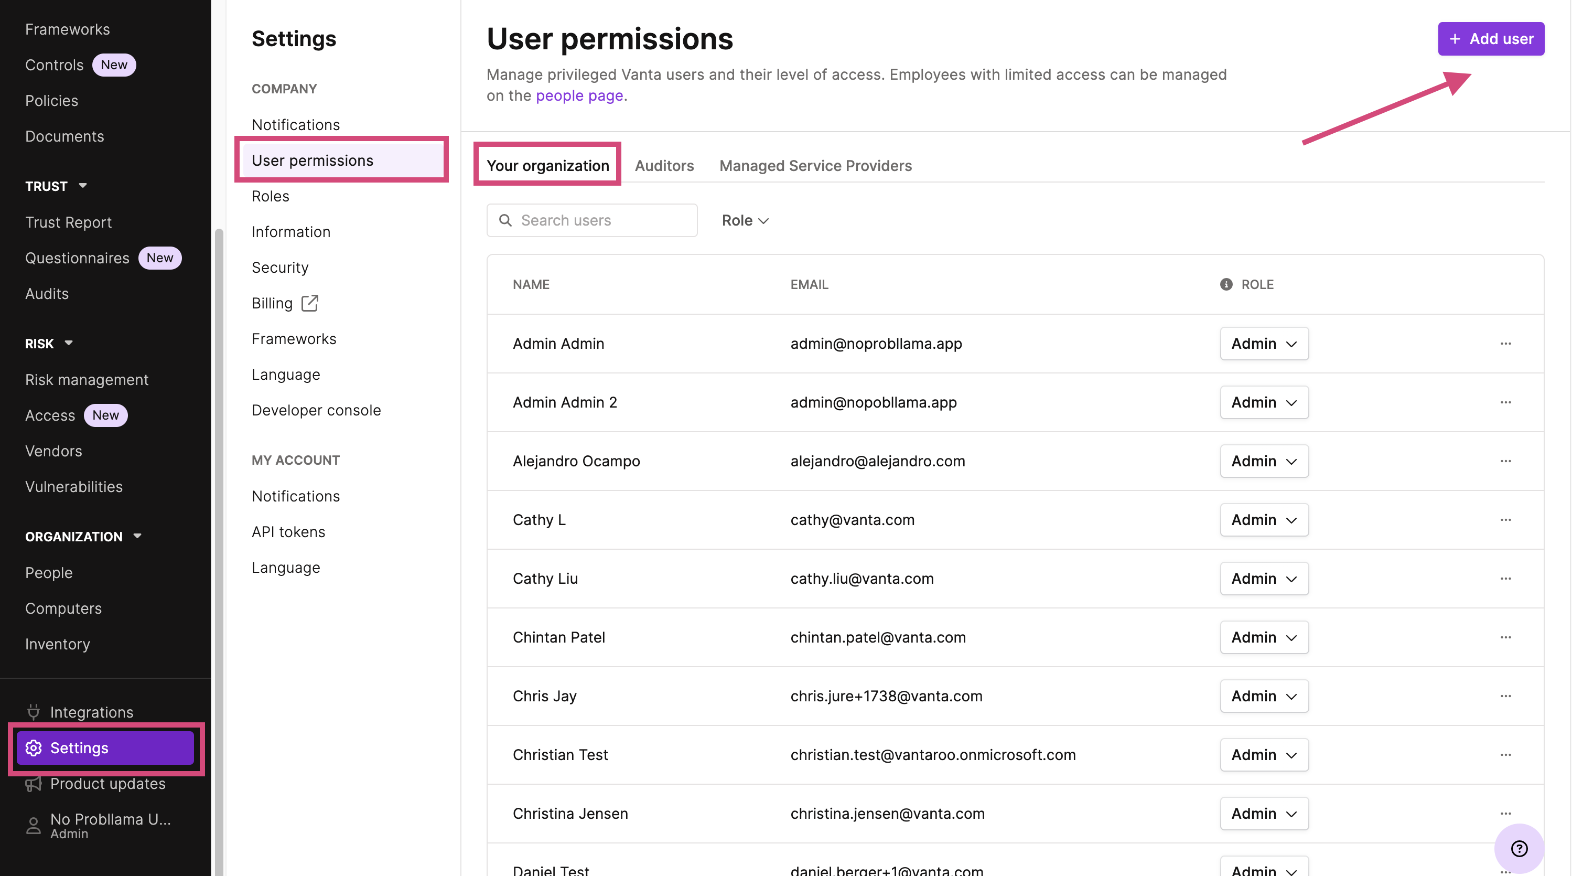
Task: Open the help question mark button
Action: 1519,849
